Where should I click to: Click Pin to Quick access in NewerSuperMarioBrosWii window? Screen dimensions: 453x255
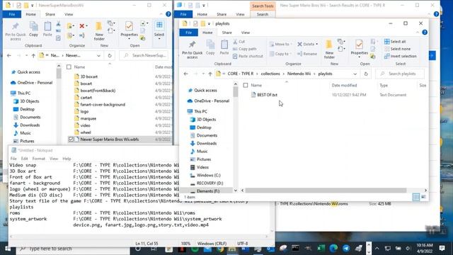coord(16,31)
